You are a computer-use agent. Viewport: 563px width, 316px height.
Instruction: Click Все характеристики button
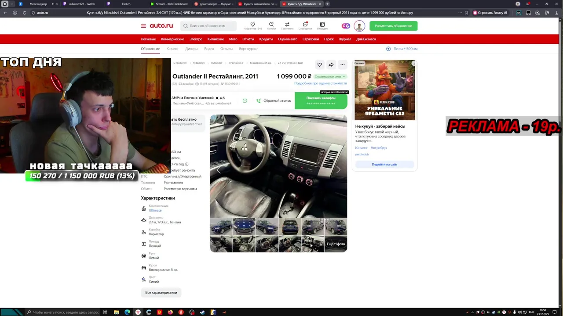coord(161,292)
